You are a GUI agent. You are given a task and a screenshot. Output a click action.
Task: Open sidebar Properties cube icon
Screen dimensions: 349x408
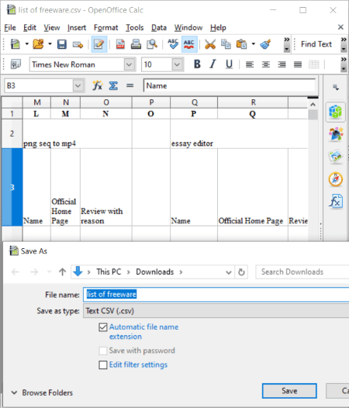tap(335, 112)
